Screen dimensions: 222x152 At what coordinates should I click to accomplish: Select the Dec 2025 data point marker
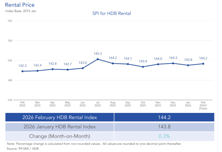(x=173, y=63)
